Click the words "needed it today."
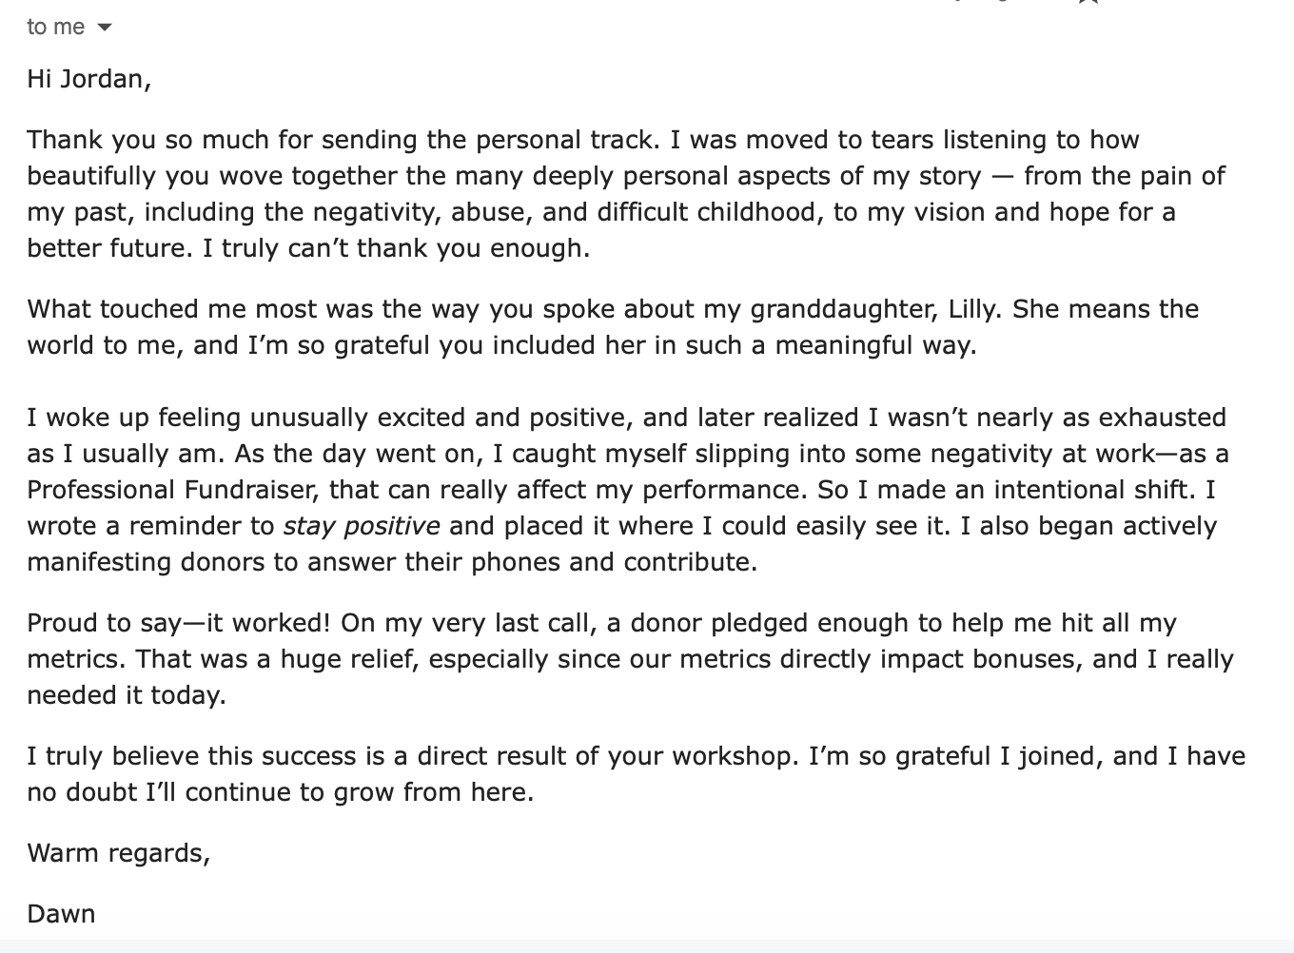This screenshot has width=1294, height=953. (x=127, y=695)
